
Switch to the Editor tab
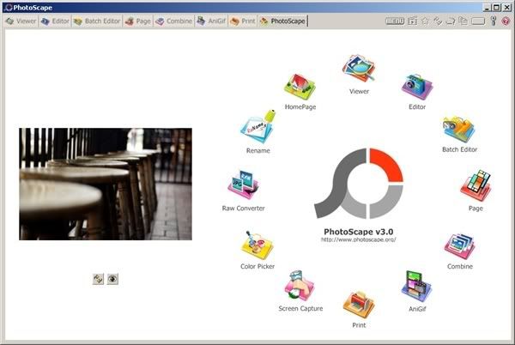[55, 21]
